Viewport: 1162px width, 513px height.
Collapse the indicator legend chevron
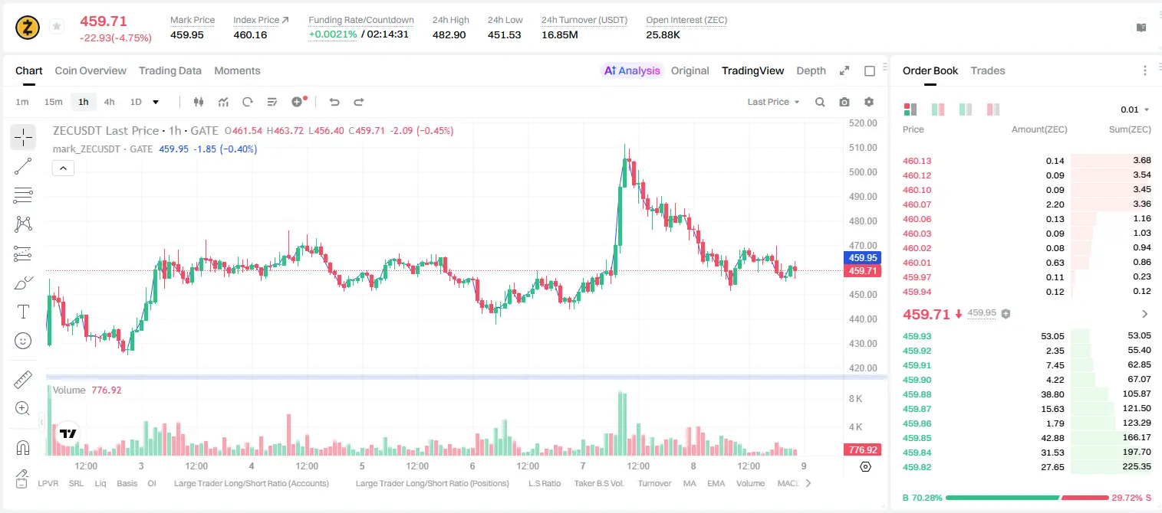point(63,168)
